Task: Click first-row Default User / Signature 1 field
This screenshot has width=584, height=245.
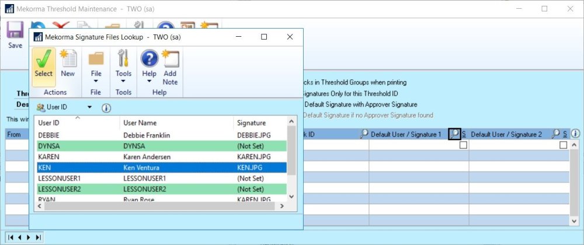Action: (x=413, y=145)
